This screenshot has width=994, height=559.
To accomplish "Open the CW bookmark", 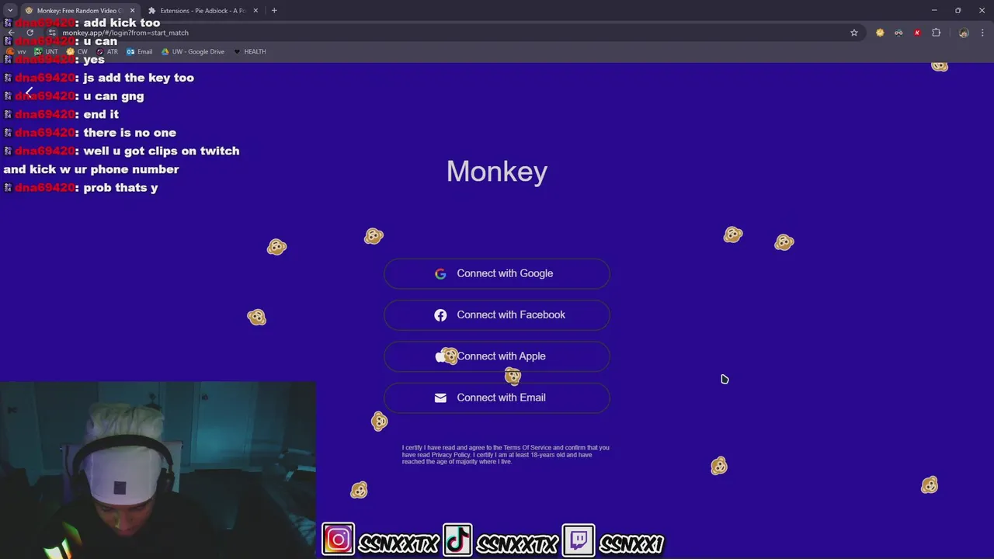I will click(78, 52).
